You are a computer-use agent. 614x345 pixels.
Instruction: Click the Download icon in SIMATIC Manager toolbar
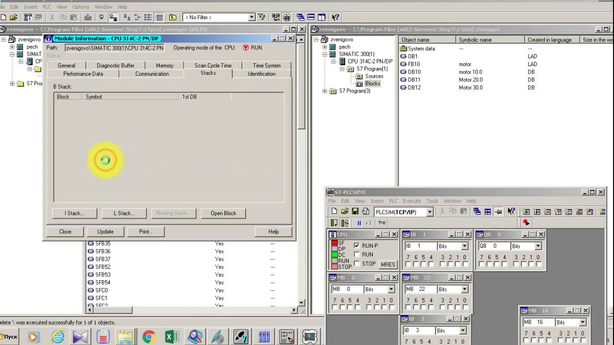coord(88,17)
